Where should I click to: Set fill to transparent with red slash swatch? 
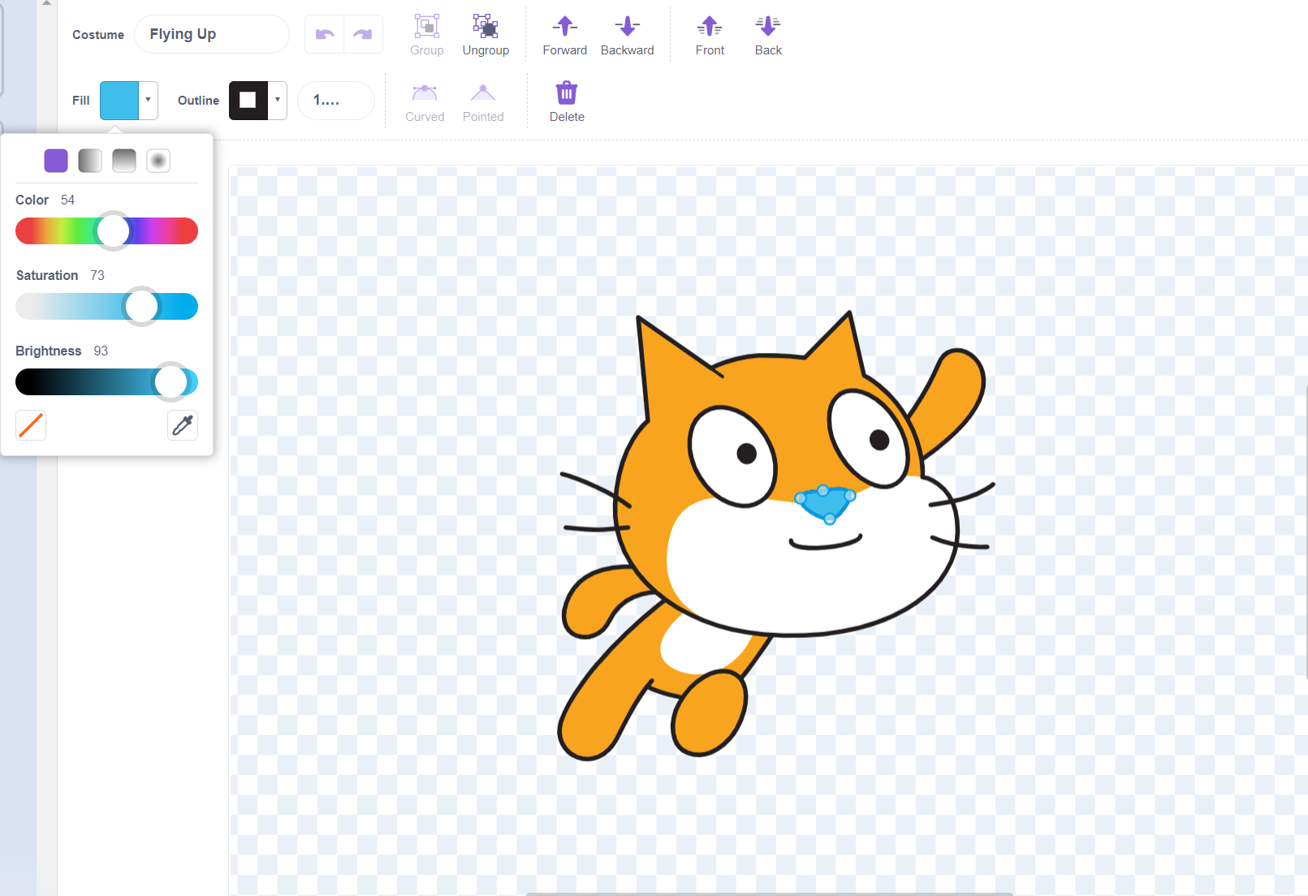point(31,425)
